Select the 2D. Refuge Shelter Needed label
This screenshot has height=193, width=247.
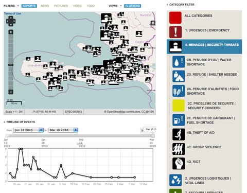click(212, 75)
